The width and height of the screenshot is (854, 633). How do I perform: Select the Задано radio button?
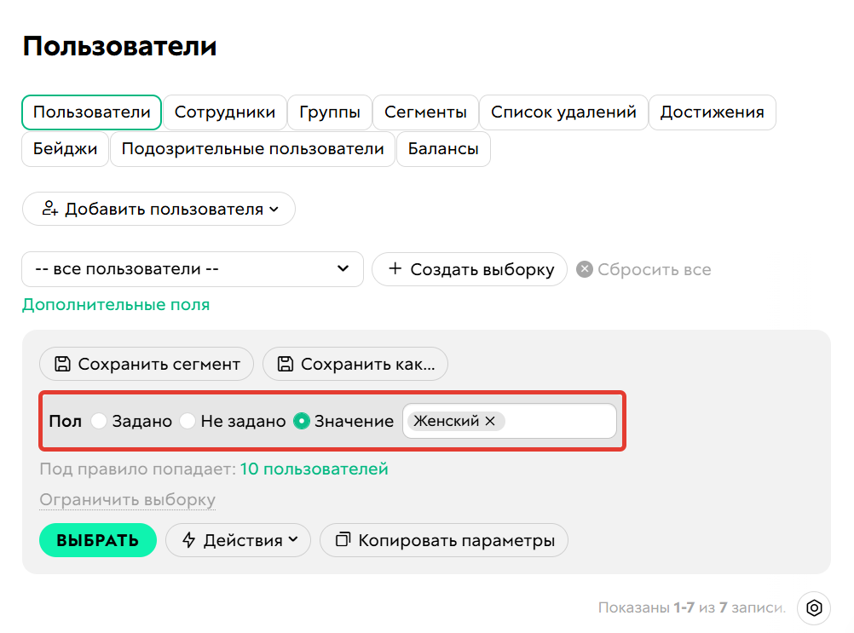pyautogui.click(x=100, y=420)
